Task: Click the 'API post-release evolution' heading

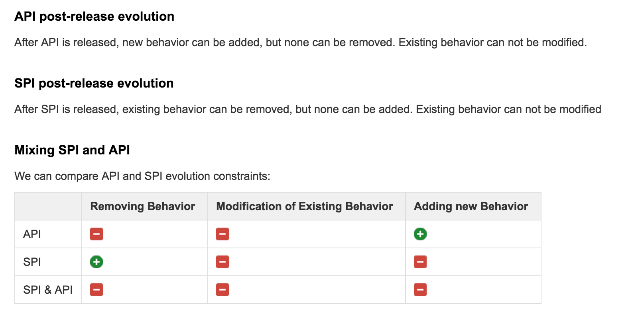Action: [94, 16]
